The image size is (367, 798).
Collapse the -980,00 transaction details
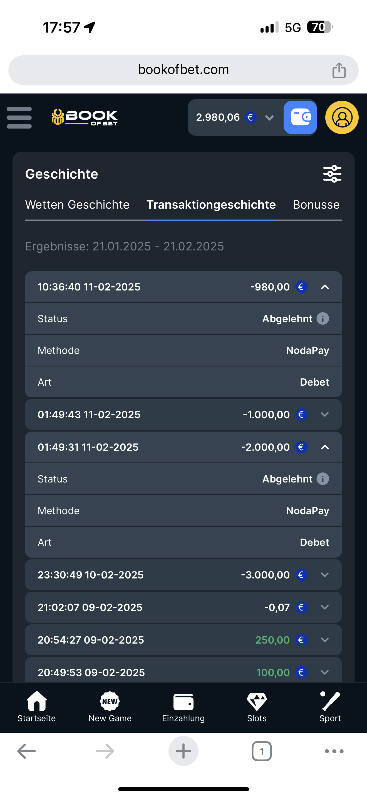coord(325,287)
